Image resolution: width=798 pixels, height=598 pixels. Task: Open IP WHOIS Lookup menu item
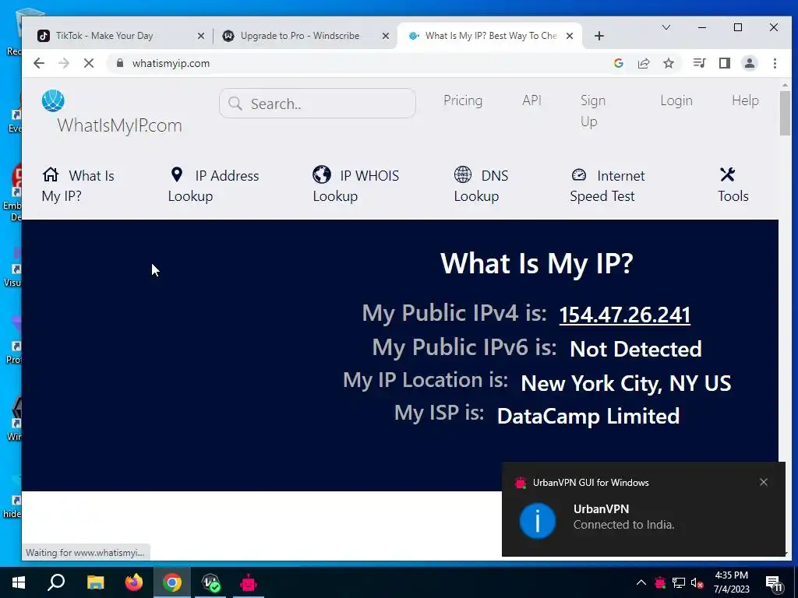355,185
